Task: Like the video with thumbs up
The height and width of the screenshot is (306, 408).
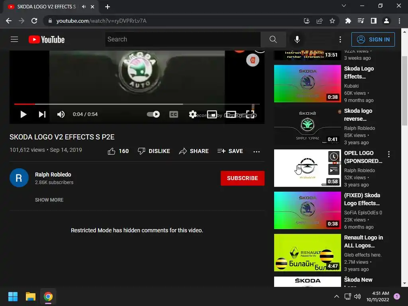Action: (x=118, y=151)
